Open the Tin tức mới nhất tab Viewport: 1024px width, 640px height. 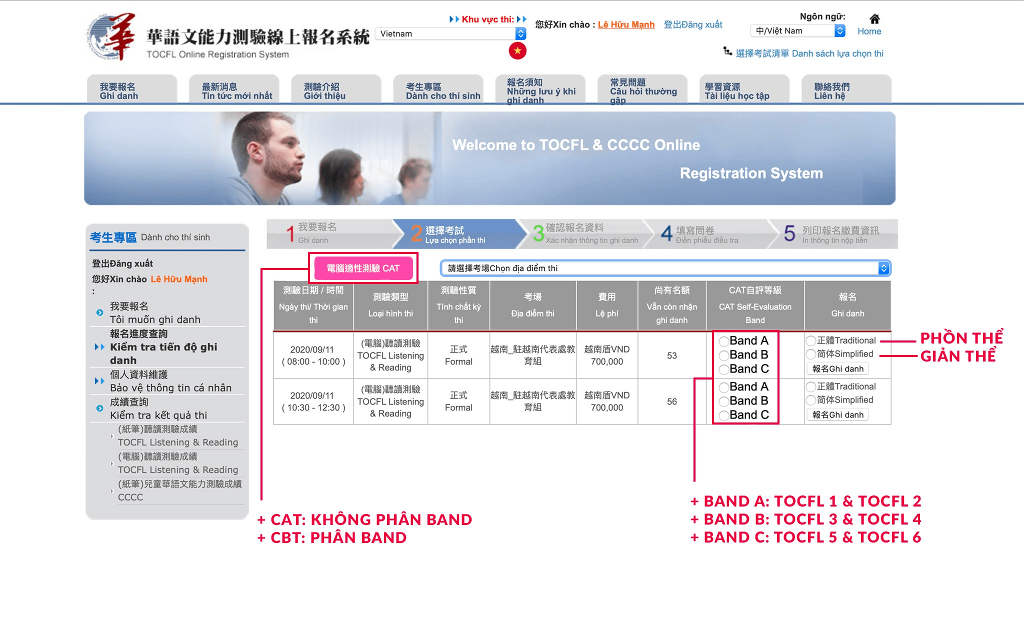(x=234, y=89)
